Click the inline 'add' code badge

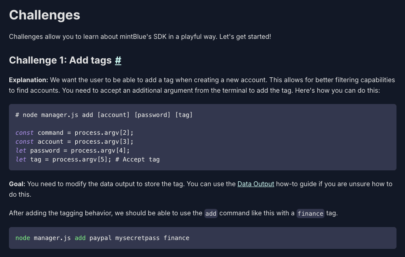click(x=211, y=213)
